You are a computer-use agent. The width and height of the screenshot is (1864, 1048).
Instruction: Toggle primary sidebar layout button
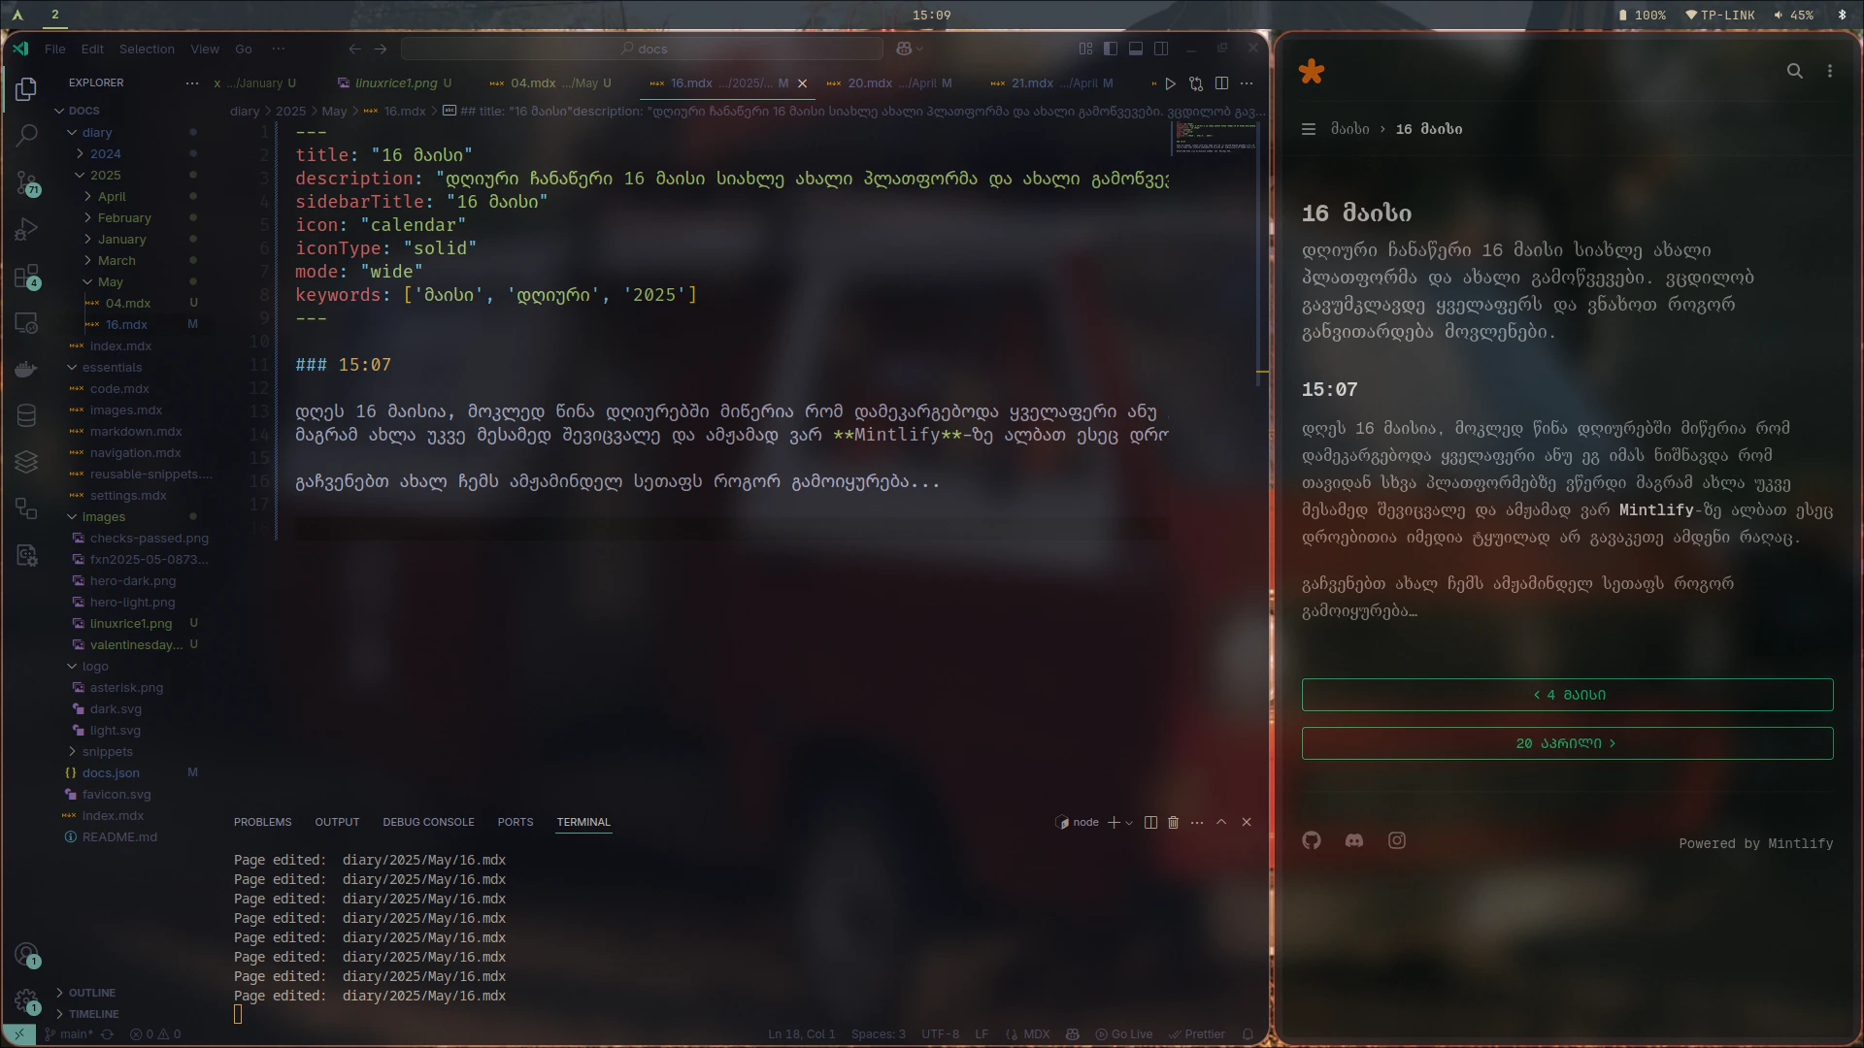1111,49
